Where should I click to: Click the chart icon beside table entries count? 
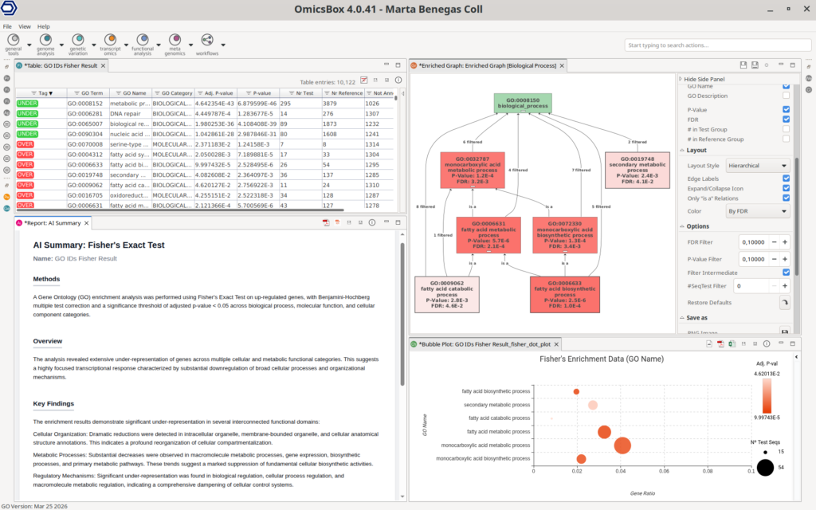(x=364, y=80)
